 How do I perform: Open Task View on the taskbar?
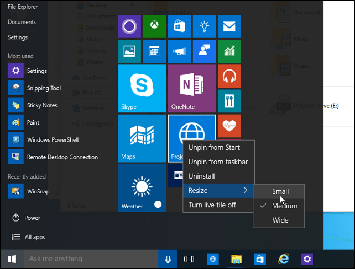pos(189,259)
